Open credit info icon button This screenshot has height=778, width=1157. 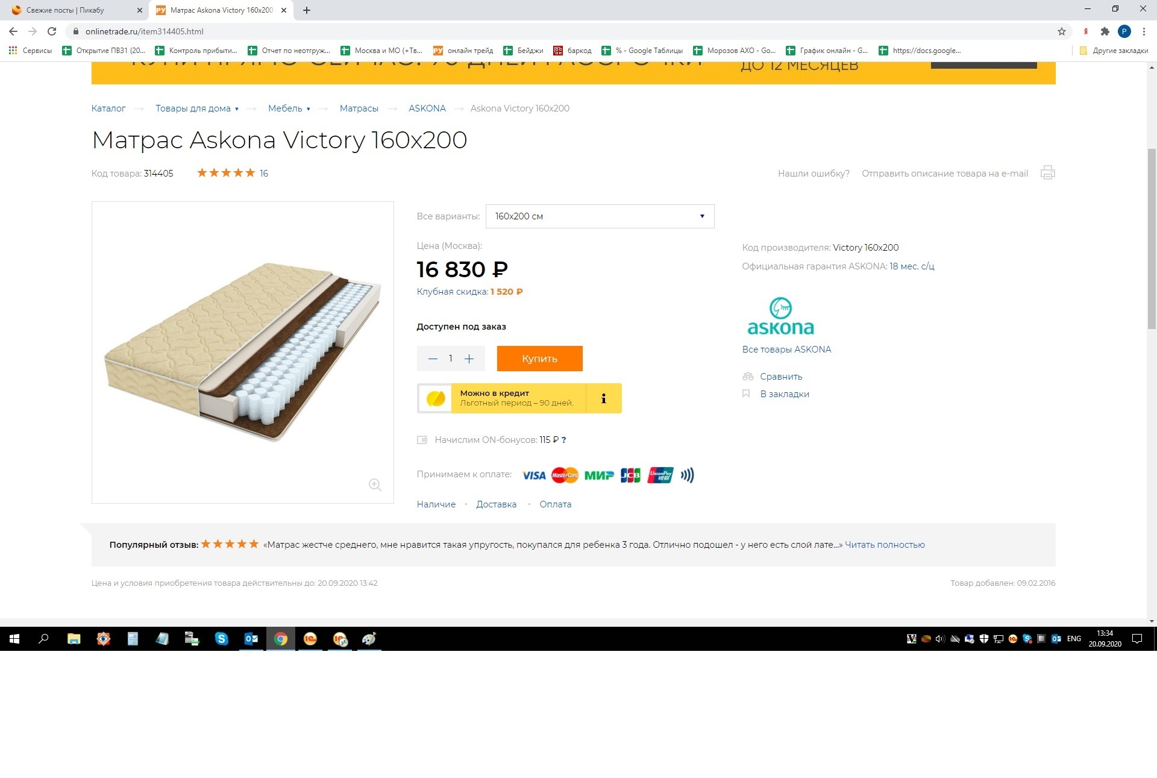coord(603,398)
